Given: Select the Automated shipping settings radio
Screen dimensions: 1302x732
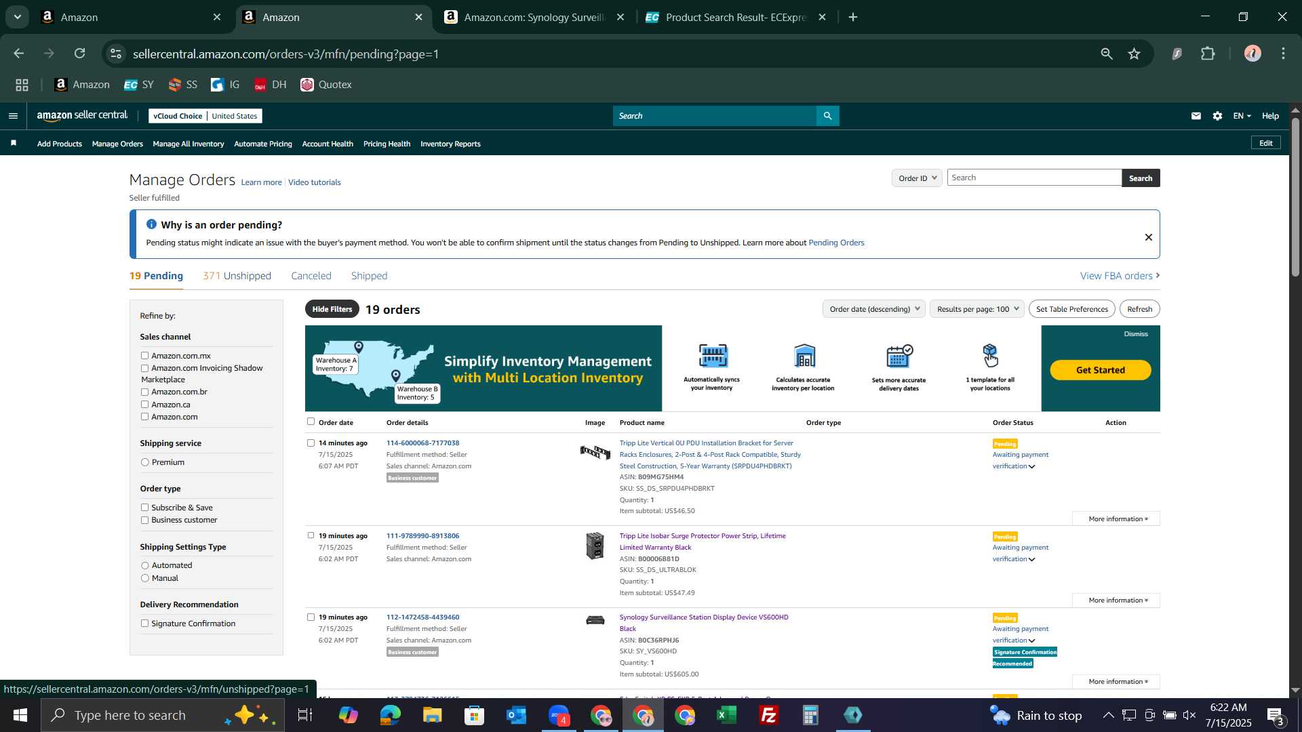Looking at the screenshot, I should pos(144,565).
